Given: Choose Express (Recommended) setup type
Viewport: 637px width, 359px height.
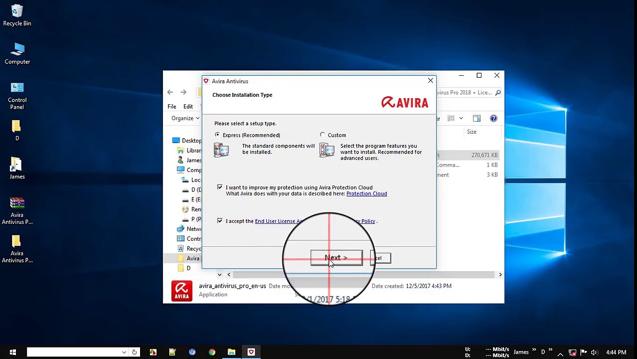Looking at the screenshot, I should click(217, 135).
